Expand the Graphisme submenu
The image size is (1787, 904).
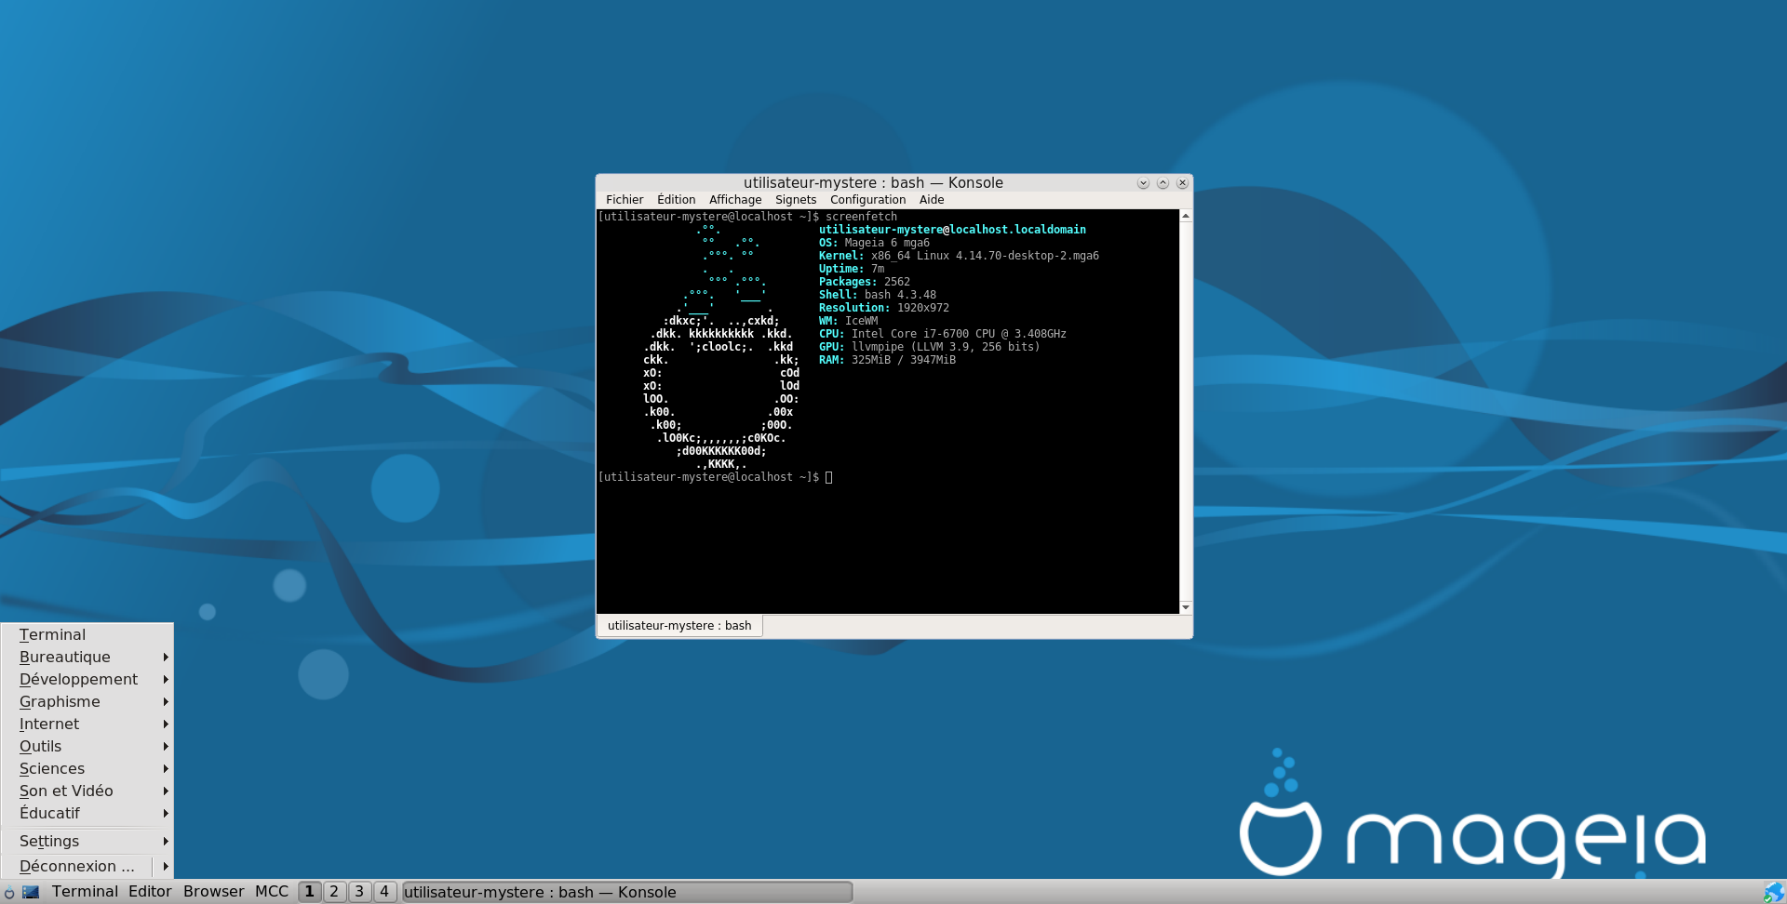(x=87, y=701)
